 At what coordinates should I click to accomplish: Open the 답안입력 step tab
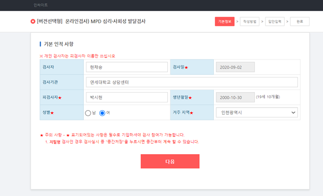[x=275, y=21]
